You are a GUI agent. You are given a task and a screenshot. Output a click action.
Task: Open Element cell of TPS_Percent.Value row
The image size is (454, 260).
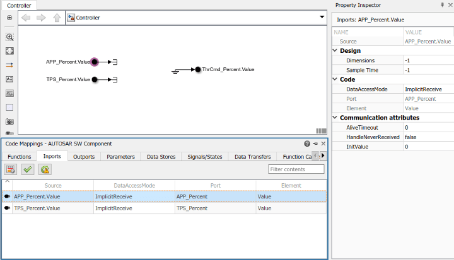coord(291,208)
